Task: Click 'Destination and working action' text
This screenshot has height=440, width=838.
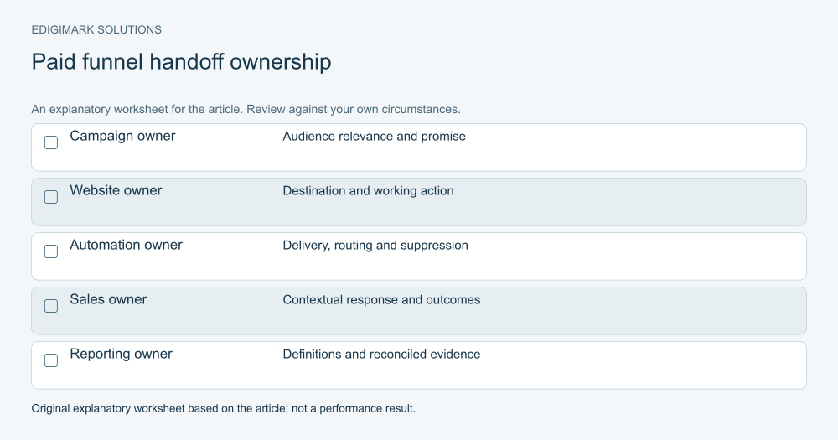Action: (368, 191)
